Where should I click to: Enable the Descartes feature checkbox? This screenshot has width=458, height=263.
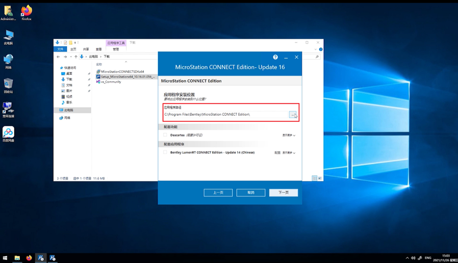165,135
